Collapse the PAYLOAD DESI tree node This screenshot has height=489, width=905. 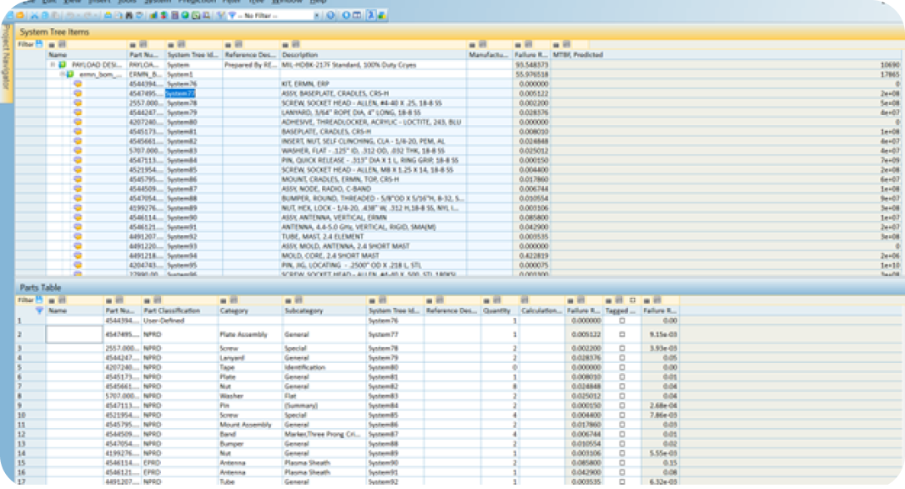53,64
